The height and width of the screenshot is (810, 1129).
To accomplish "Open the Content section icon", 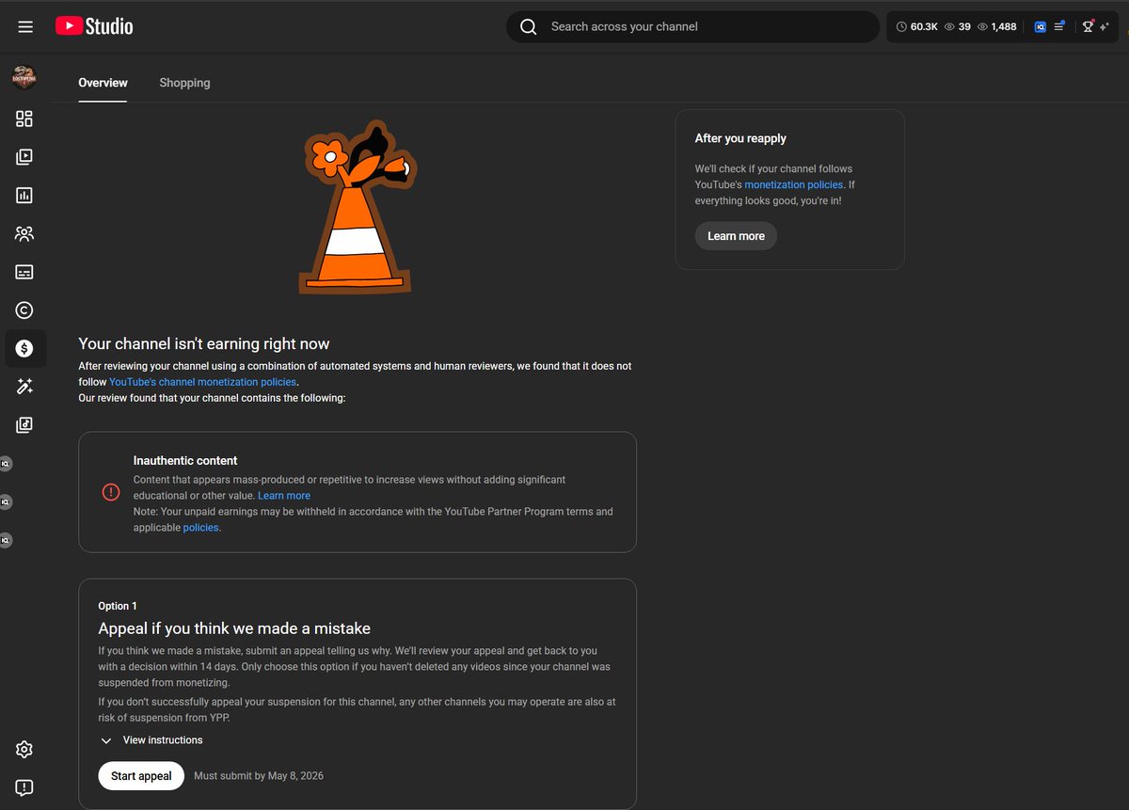I will point(24,157).
